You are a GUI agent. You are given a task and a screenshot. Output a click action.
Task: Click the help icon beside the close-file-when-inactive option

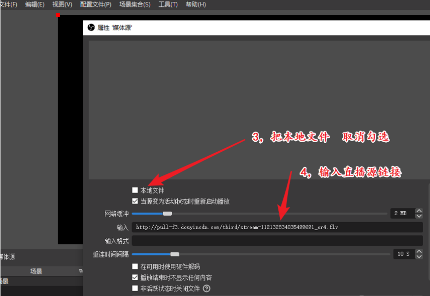(x=206, y=289)
